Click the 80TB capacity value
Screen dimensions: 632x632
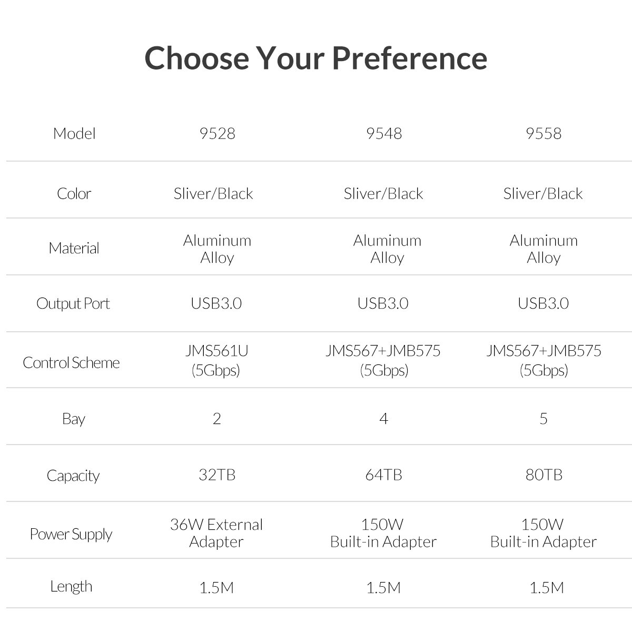(544, 475)
